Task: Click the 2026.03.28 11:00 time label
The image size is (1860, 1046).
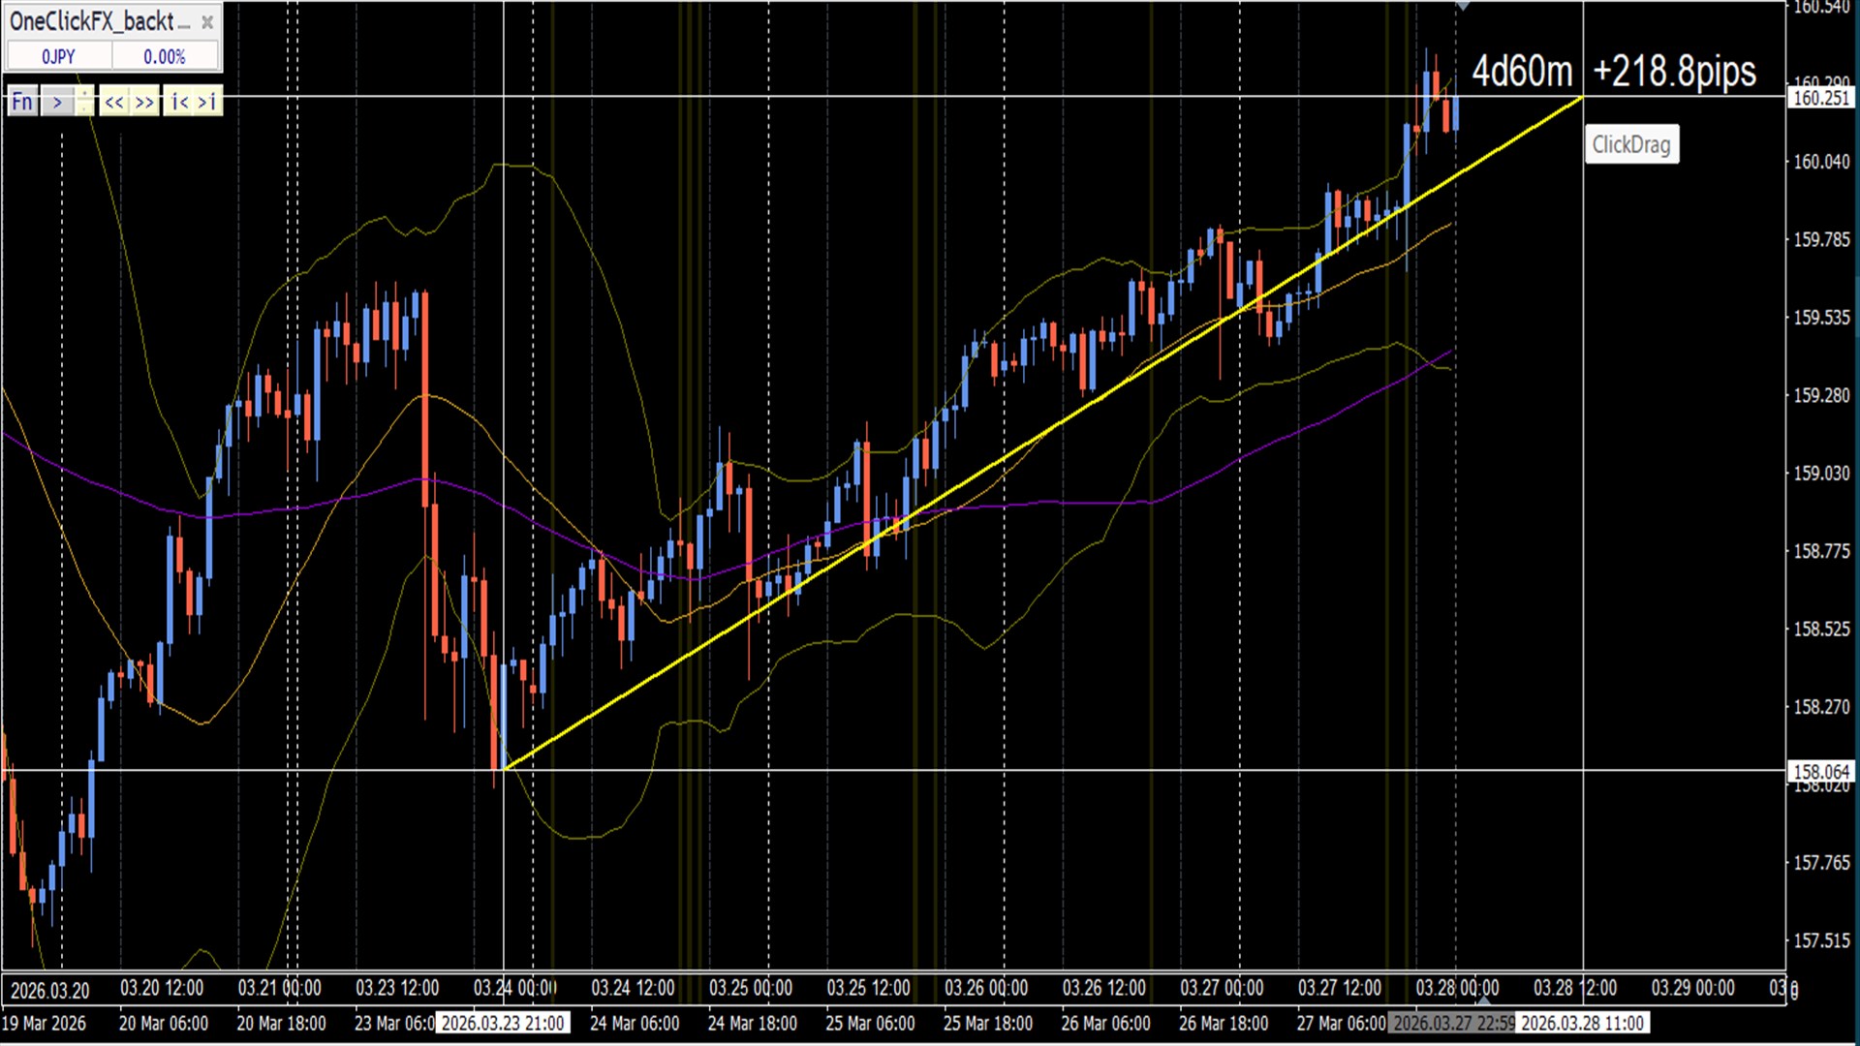Action: tap(1582, 1024)
